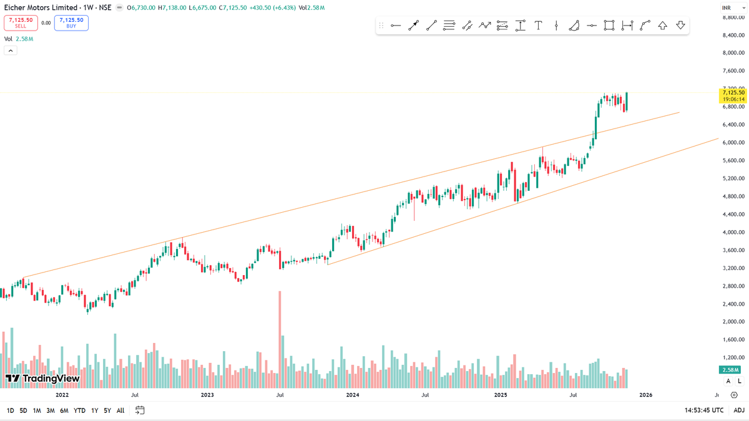Click the 2025 time axis label
Image resolution: width=749 pixels, height=421 pixels.
(501, 395)
